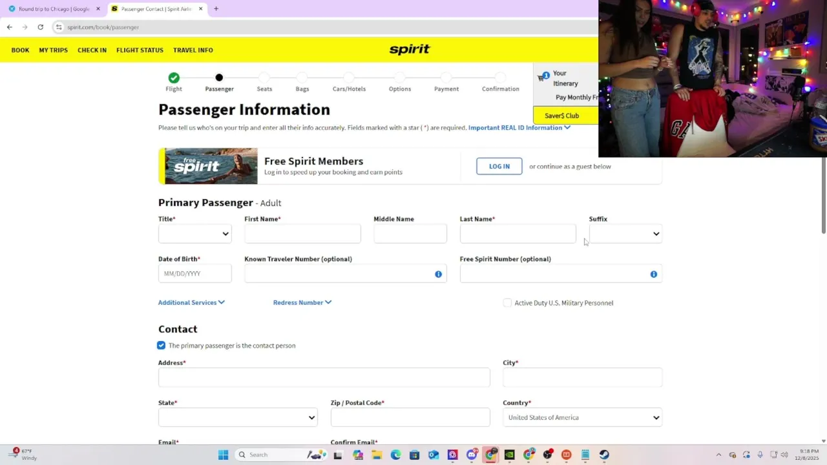Open the Suffix dropdown

point(625,234)
